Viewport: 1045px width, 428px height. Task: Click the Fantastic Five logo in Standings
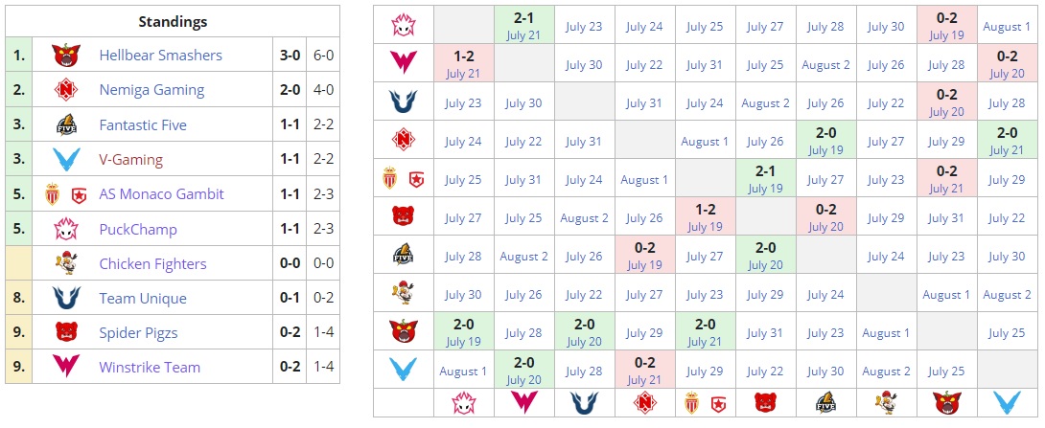tap(65, 125)
